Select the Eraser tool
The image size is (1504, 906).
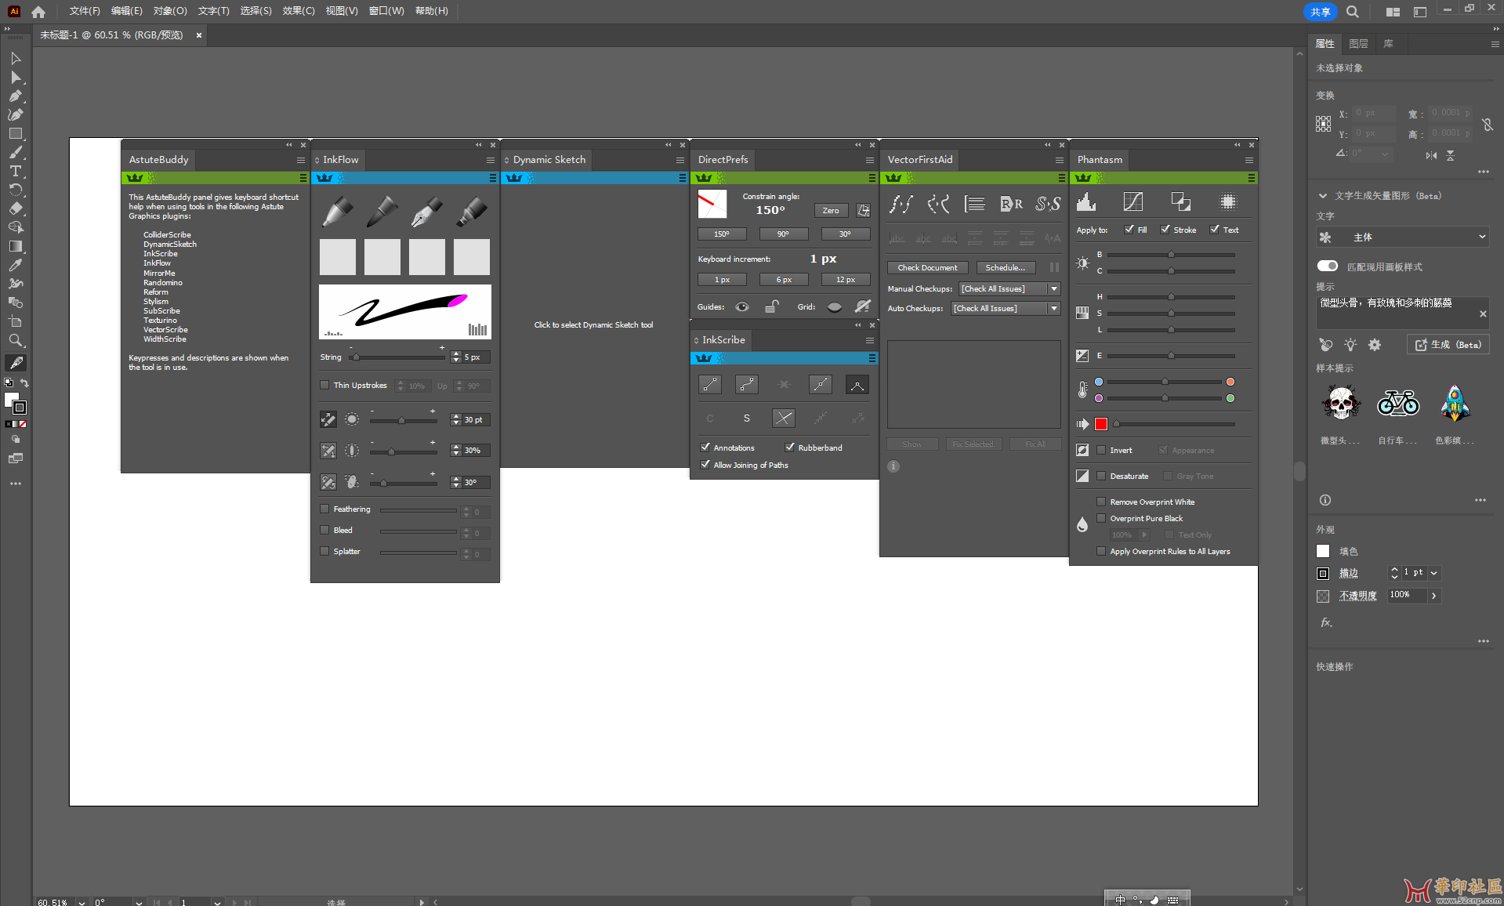point(16,208)
